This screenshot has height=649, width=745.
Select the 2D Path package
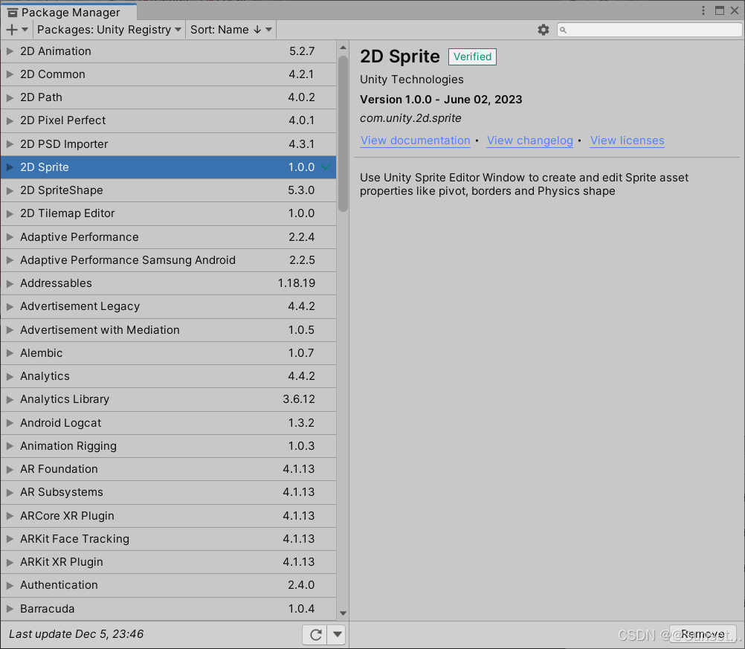coord(168,97)
